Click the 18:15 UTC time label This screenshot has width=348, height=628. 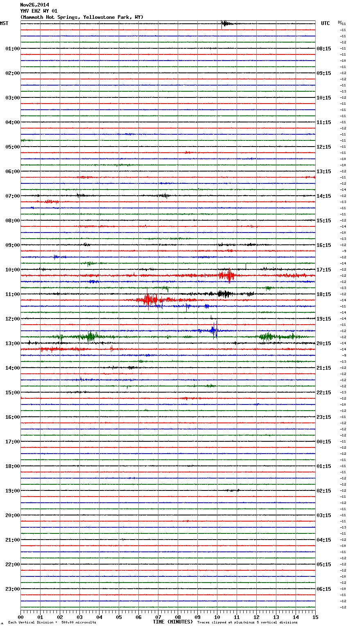(x=323, y=294)
